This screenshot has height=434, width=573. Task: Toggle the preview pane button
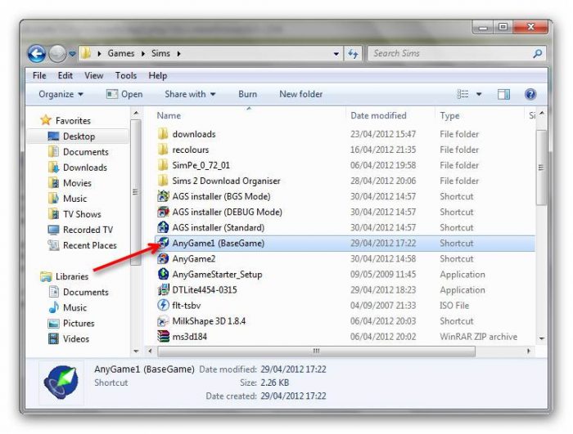coord(503,95)
